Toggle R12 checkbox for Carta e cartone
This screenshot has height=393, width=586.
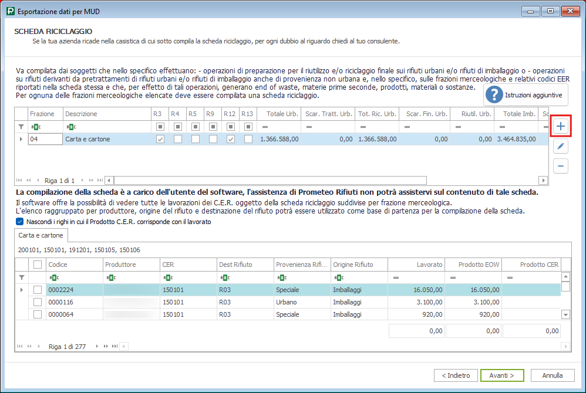[x=231, y=139]
